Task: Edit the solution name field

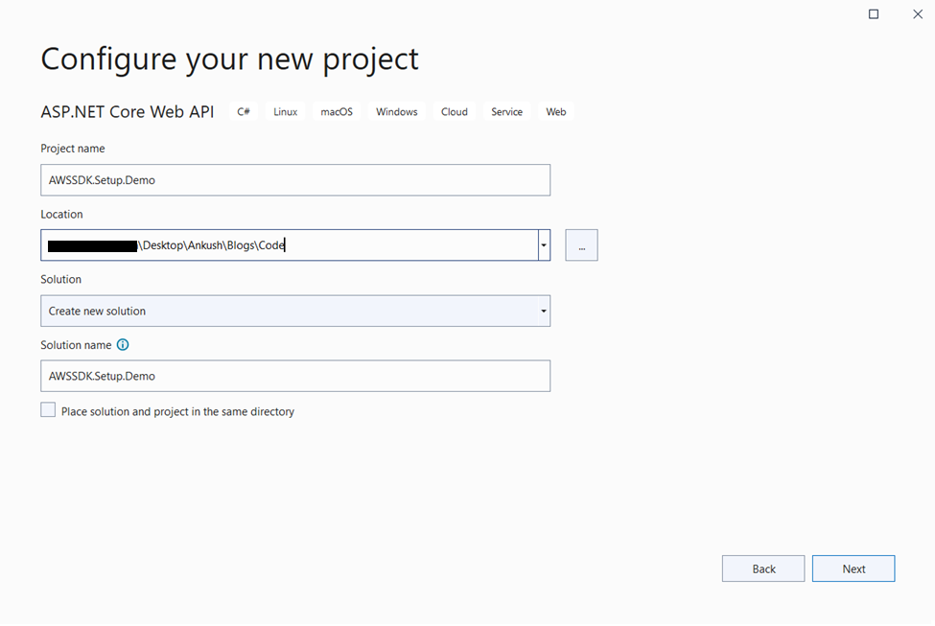Action: [294, 375]
